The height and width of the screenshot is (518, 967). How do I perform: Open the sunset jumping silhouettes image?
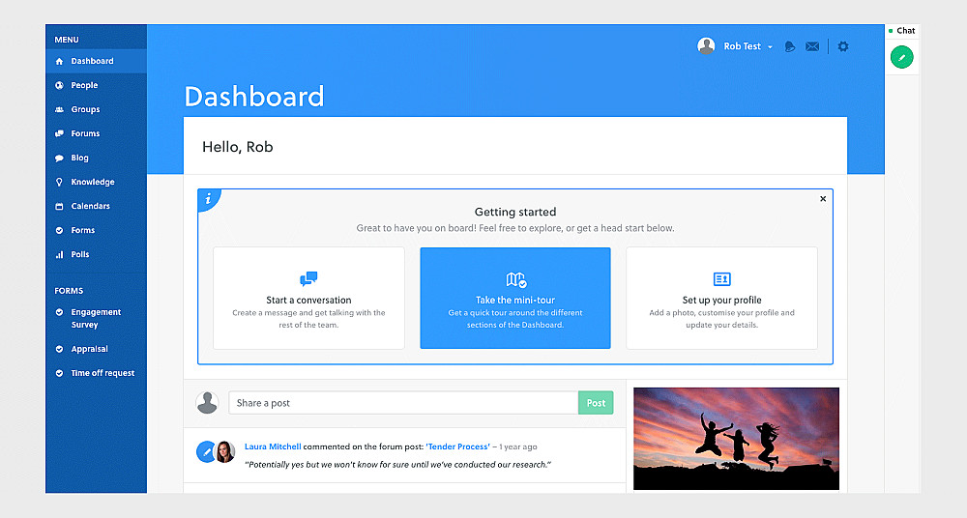click(x=736, y=439)
